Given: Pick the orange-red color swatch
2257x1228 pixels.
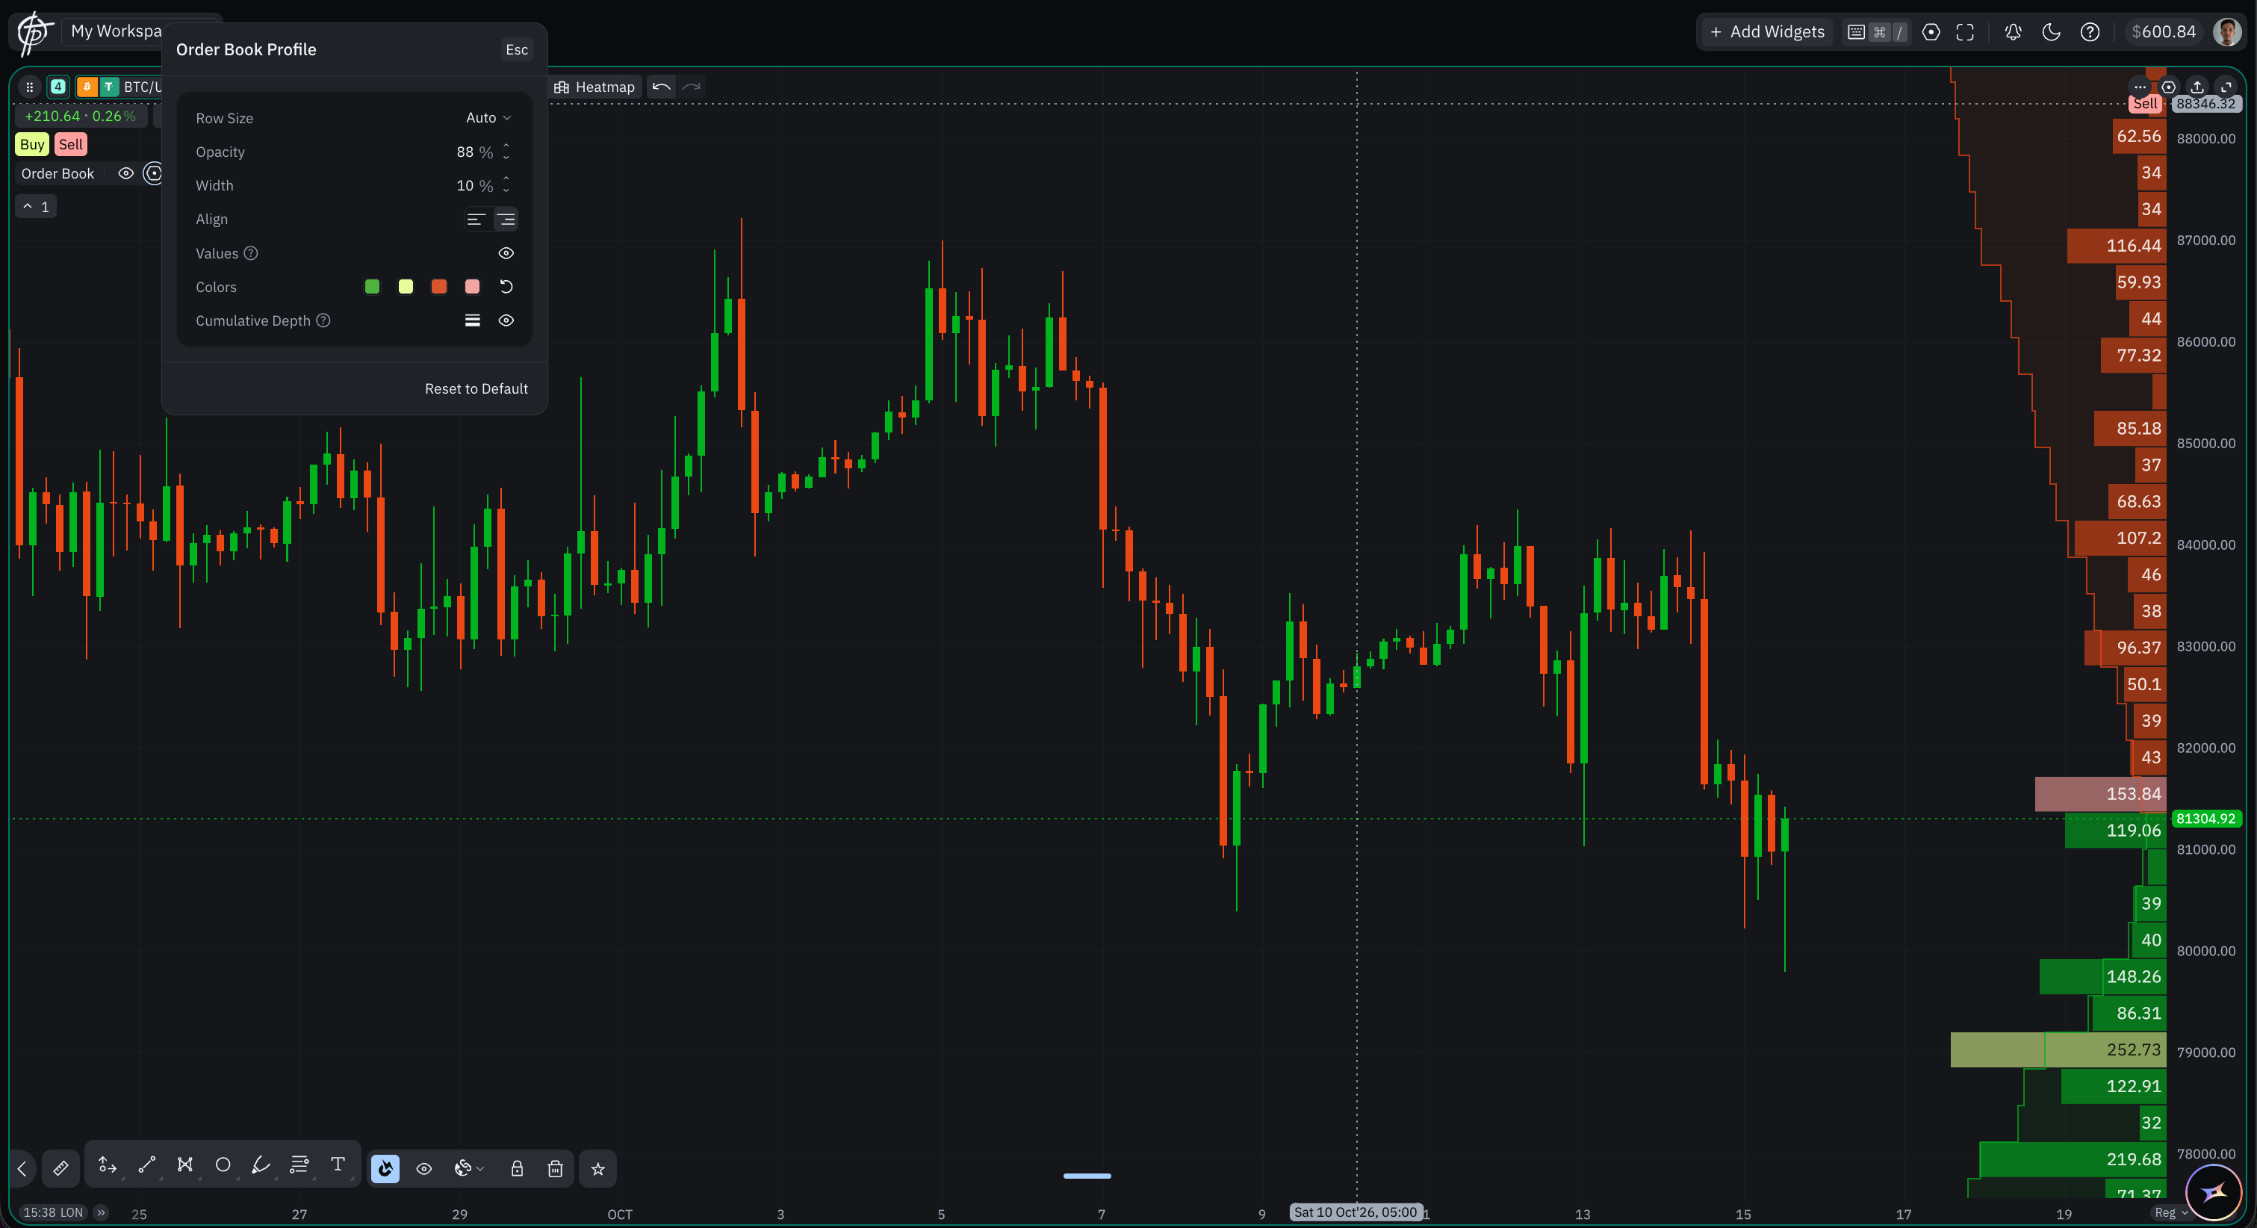Looking at the screenshot, I should 439,287.
